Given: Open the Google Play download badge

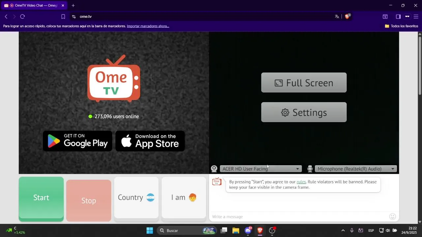Looking at the screenshot, I should pos(77,141).
